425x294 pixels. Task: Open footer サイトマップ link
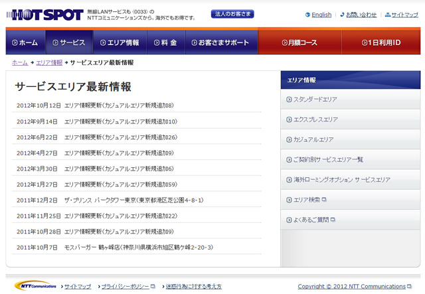point(78,286)
